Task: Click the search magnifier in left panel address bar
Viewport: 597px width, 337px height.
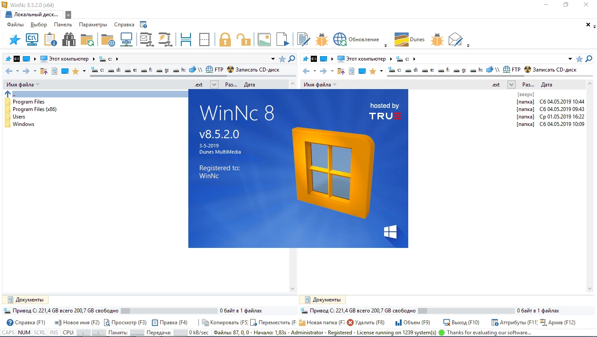Action: pyautogui.click(x=291, y=59)
